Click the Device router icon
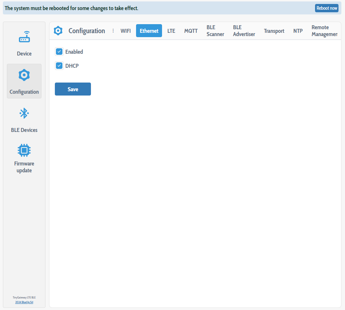This screenshot has height=310, width=345. [24, 37]
